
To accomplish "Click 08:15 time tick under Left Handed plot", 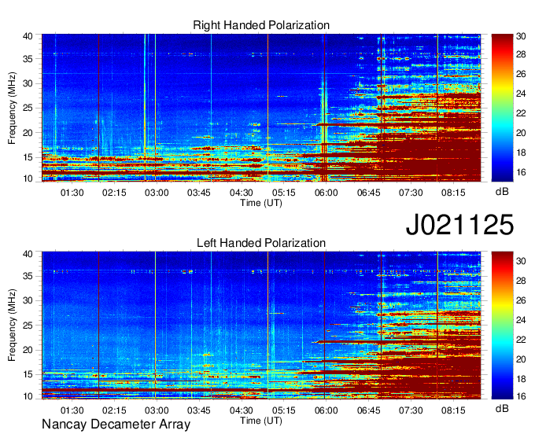I will (453, 410).
